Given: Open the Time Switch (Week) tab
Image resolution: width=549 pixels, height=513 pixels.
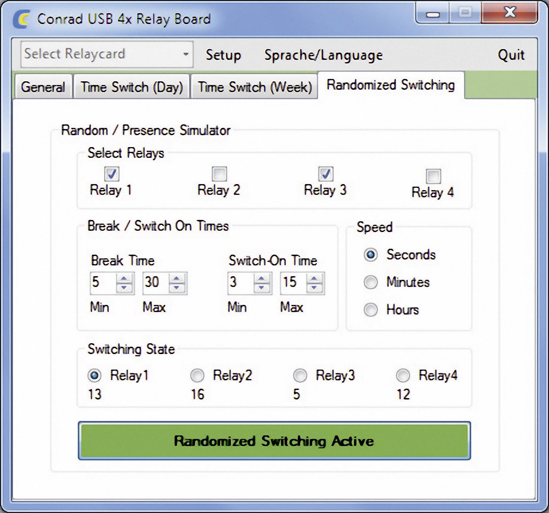Looking at the screenshot, I should coord(254,87).
